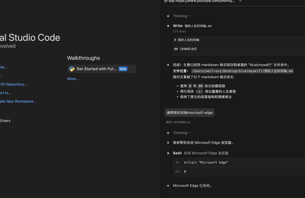Click the 'Microsoft Edge 已关闭。' reply text
Viewport: 305px width, 198px height.
pyautogui.click(x=192, y=186)
